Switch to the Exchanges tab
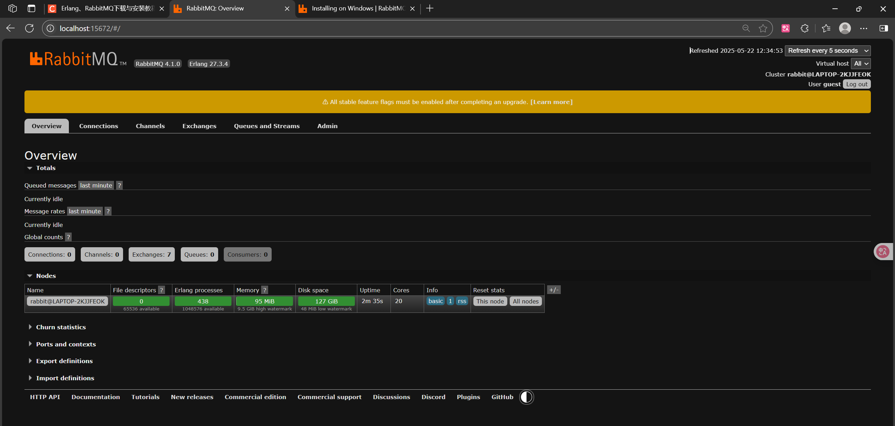Screen dimensions: 895x426 click(199, 126)
